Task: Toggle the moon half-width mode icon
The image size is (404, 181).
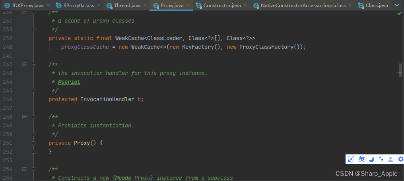Action: click(371, 160)
